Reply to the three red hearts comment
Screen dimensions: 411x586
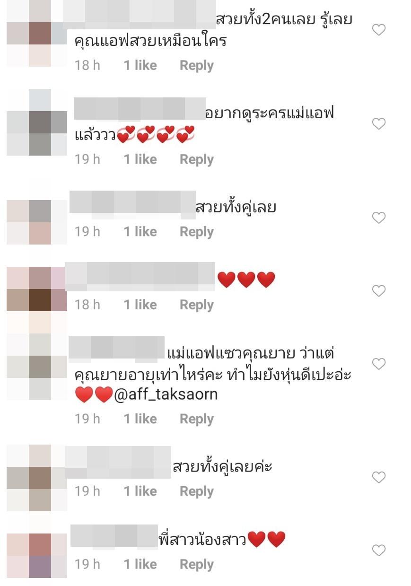(197, 305)
